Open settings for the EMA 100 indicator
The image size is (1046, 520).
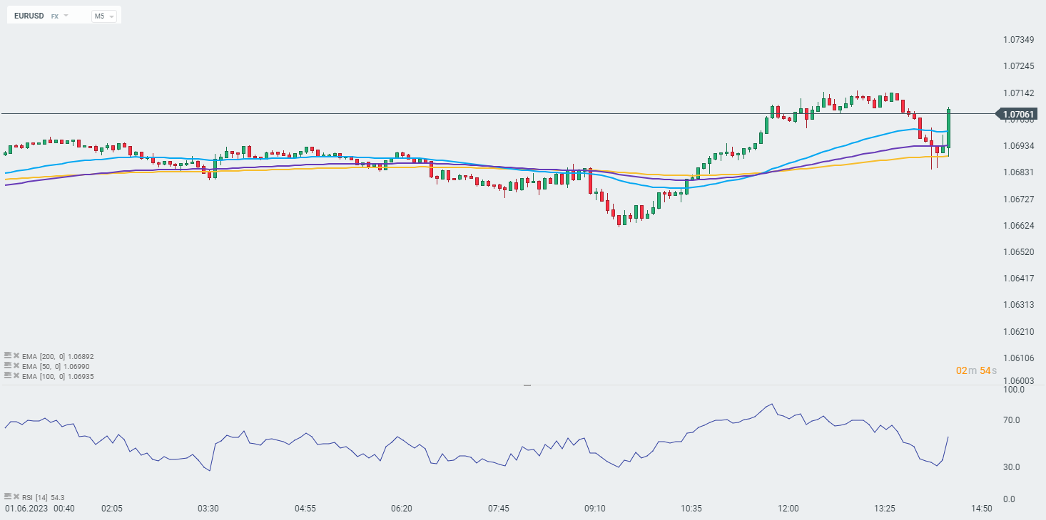8,375
